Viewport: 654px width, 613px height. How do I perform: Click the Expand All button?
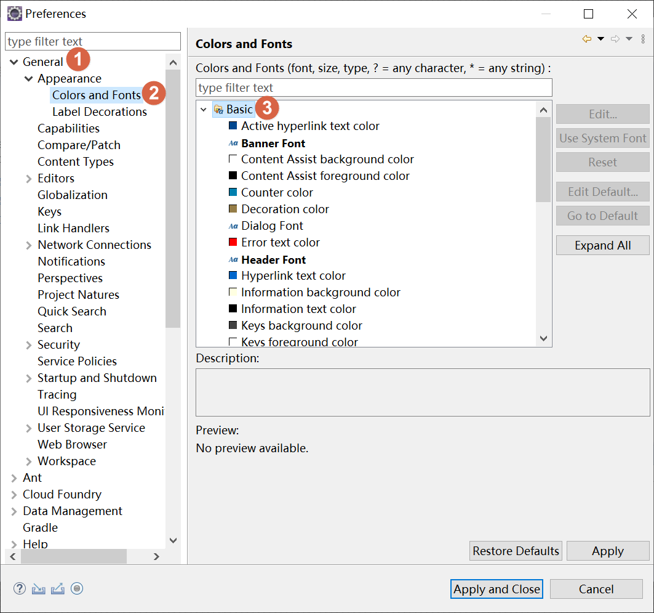(602, 245)
